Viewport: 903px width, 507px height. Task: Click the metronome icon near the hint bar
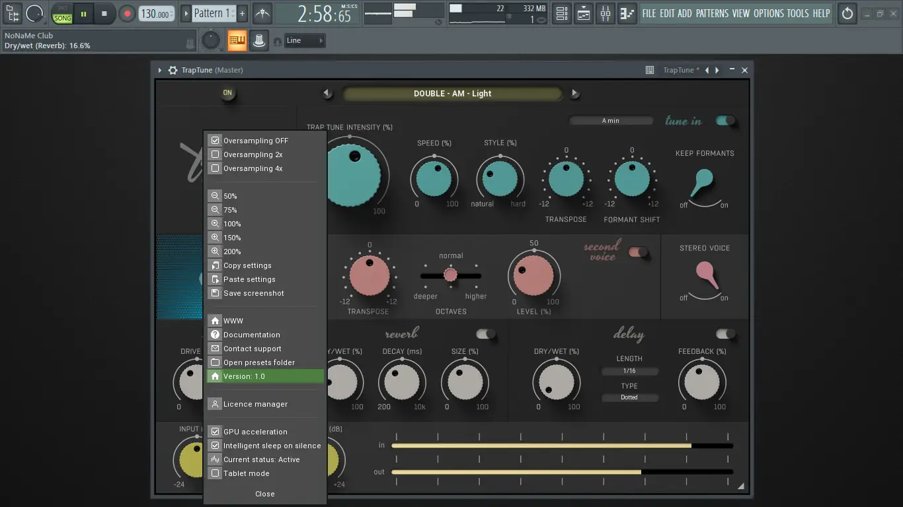259,40
